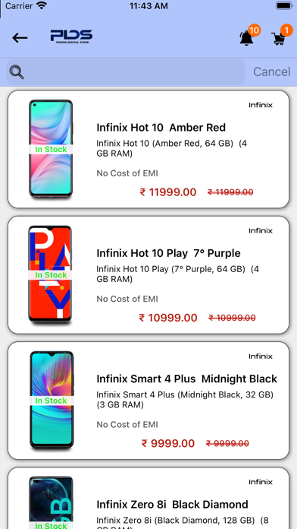The image size is (297, 529).
Task: Tap the search magnifier icon
Action: pos(17,72)
